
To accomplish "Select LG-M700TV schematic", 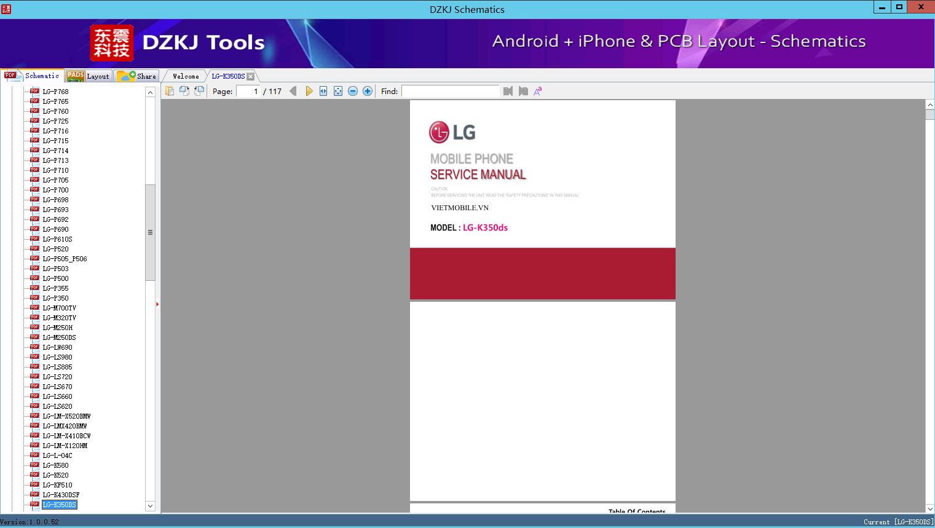I will 59,308.
